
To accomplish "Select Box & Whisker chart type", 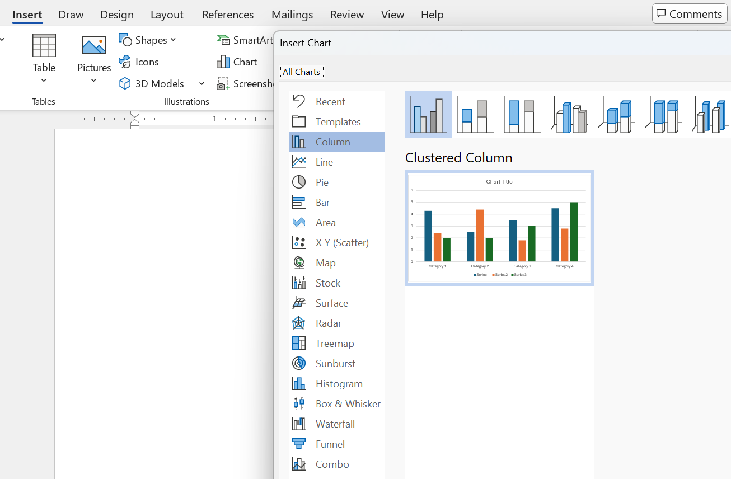I will [x=336, y=403].
